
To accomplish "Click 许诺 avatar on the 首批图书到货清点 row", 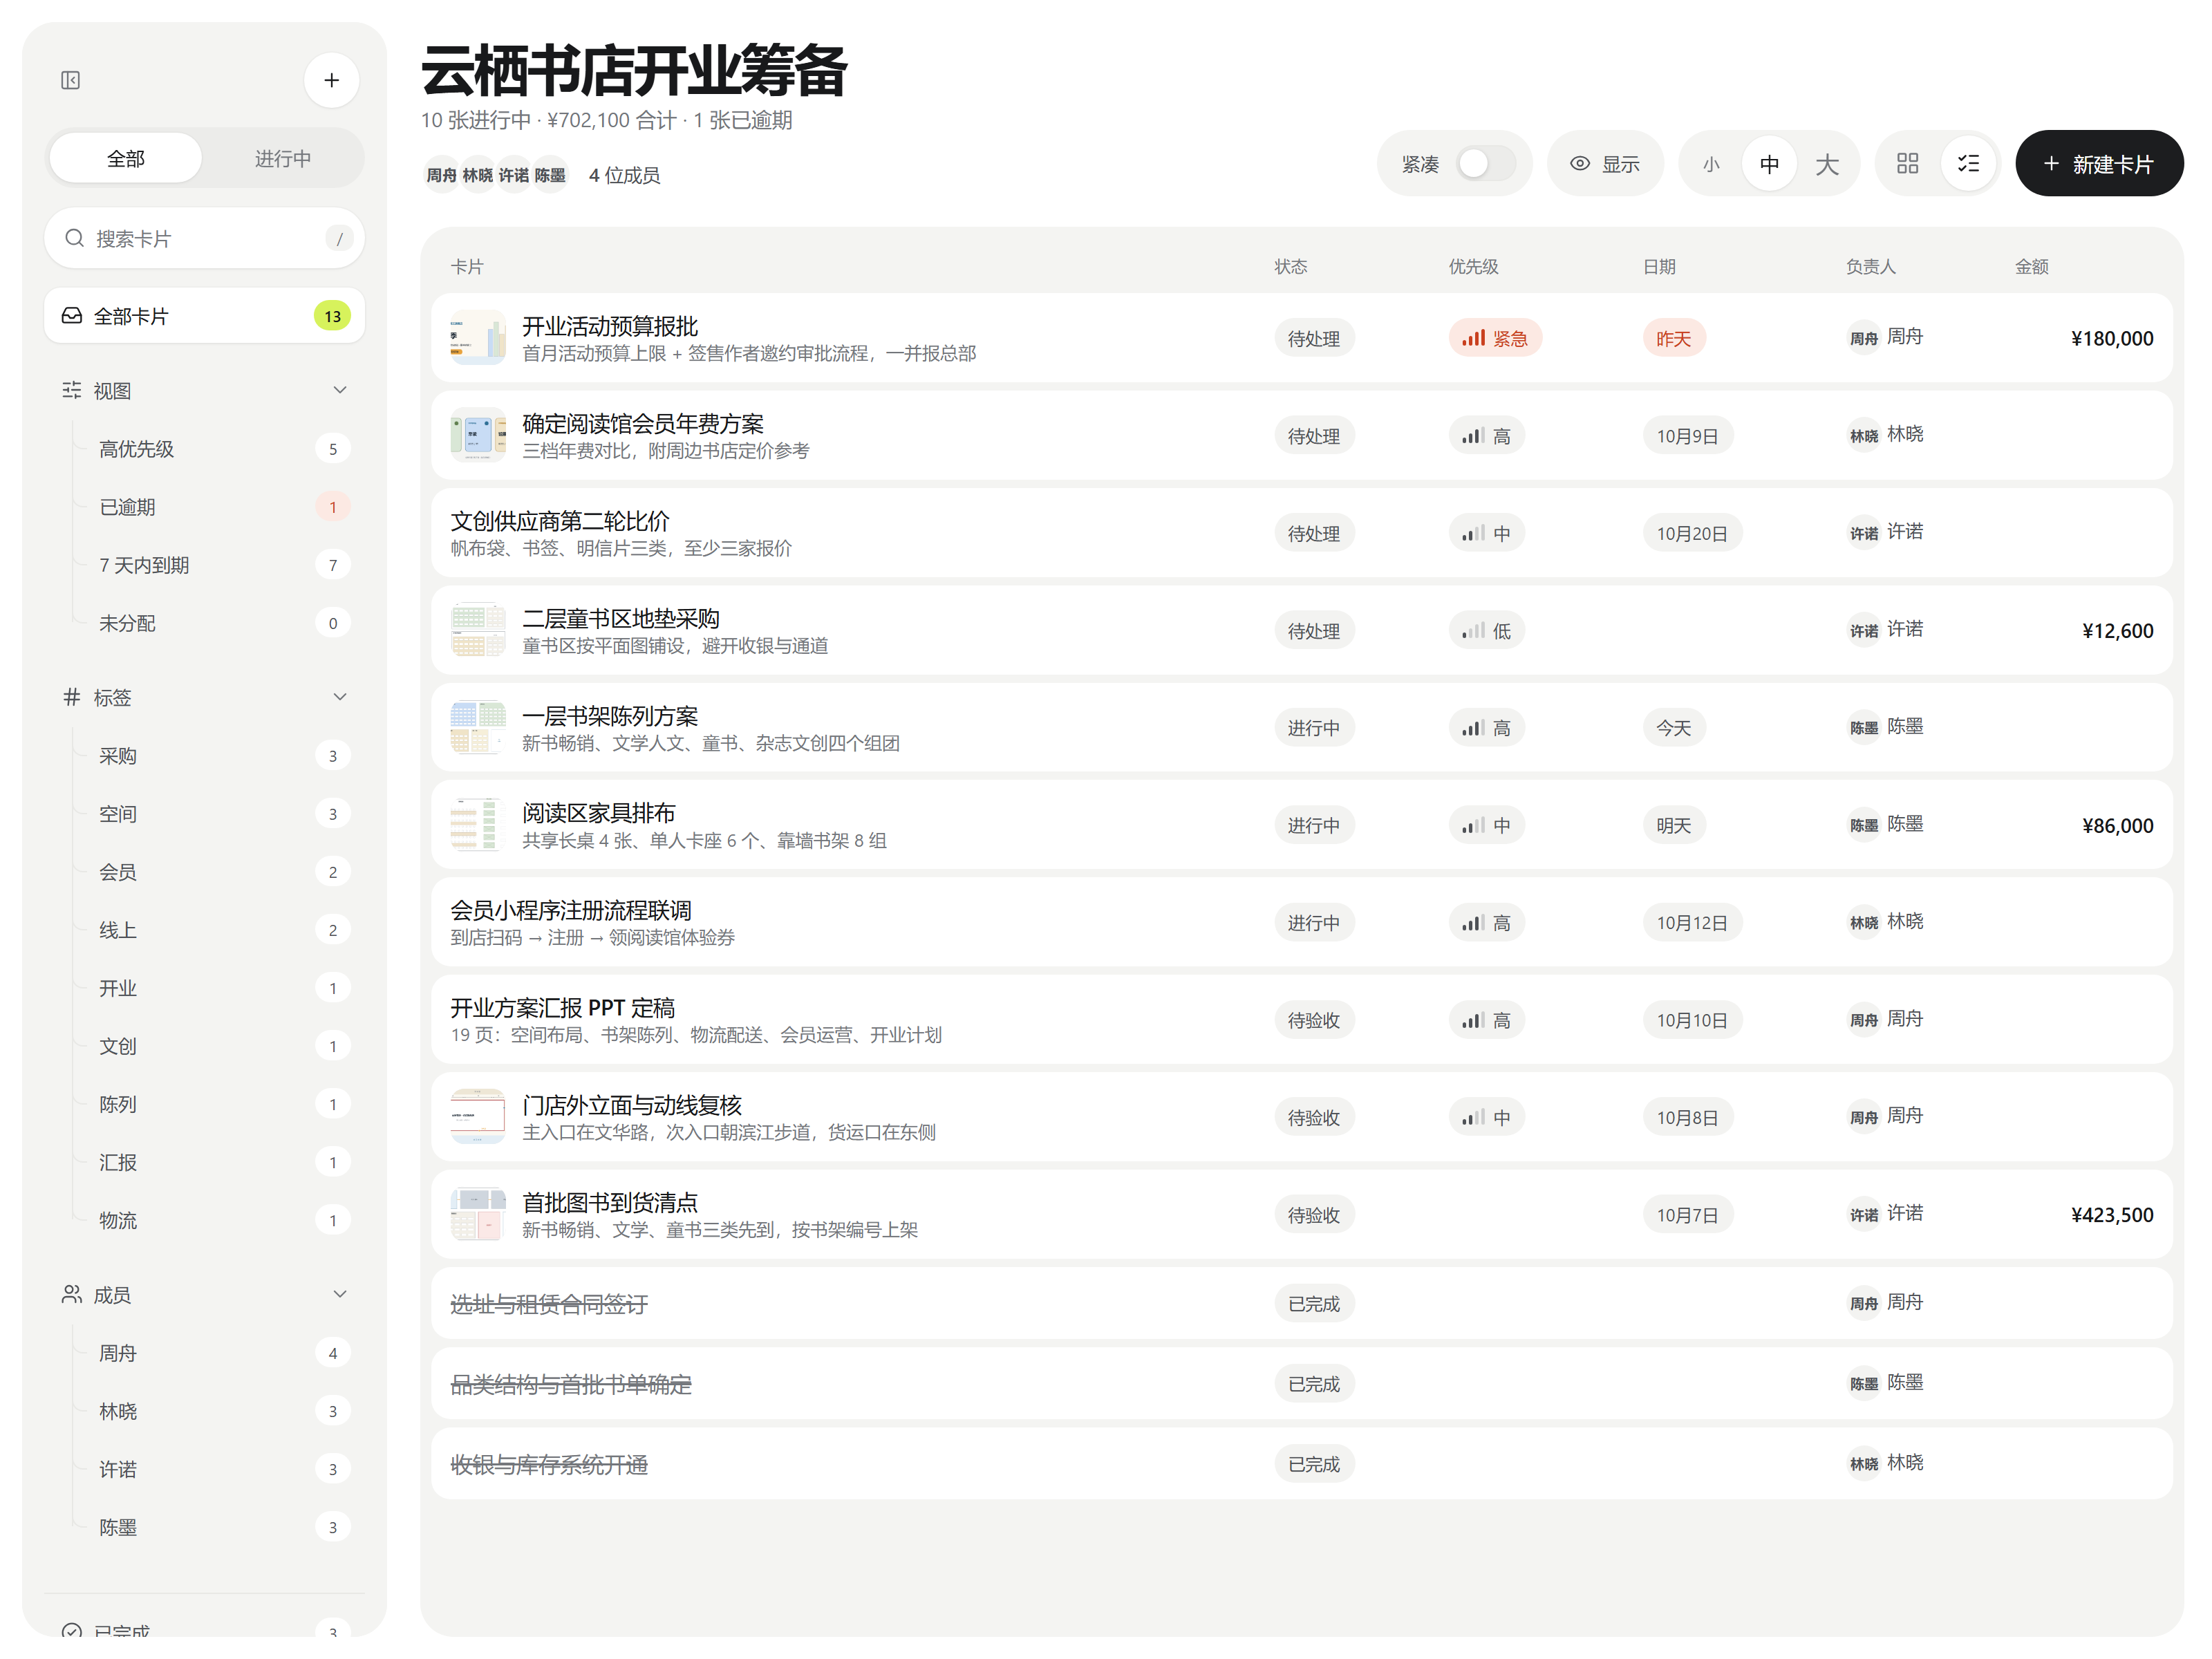I will pos(1864,1215).
